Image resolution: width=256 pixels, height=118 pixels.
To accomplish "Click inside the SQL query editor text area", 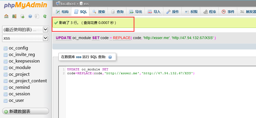I will point(157,92).
